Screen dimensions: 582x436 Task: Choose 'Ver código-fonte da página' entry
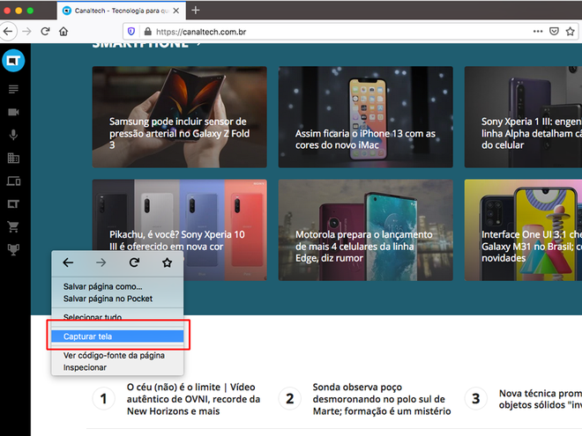(x=117, y=356)
